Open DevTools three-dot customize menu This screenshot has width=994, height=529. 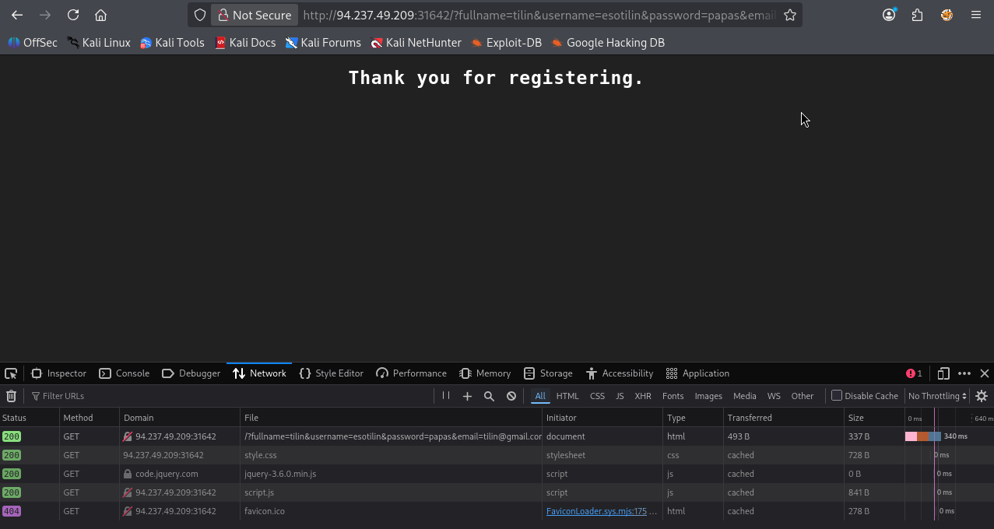964,373
